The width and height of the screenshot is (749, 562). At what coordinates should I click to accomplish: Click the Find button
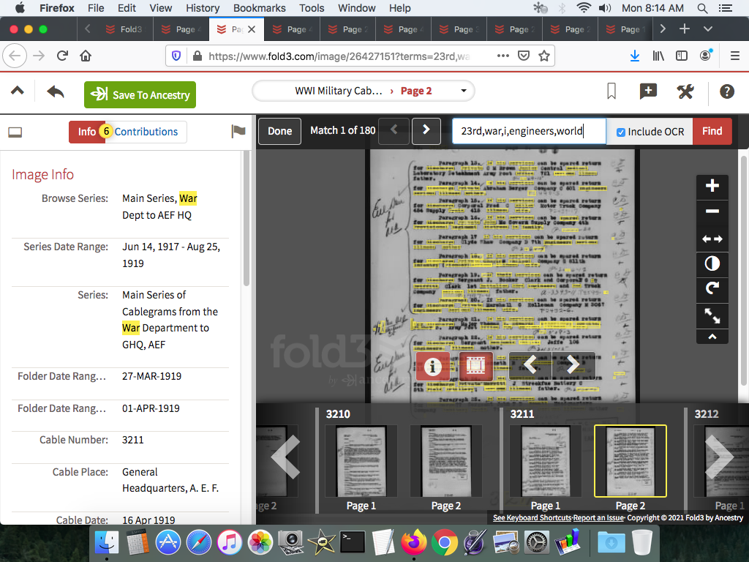click(x=712, y=132)
